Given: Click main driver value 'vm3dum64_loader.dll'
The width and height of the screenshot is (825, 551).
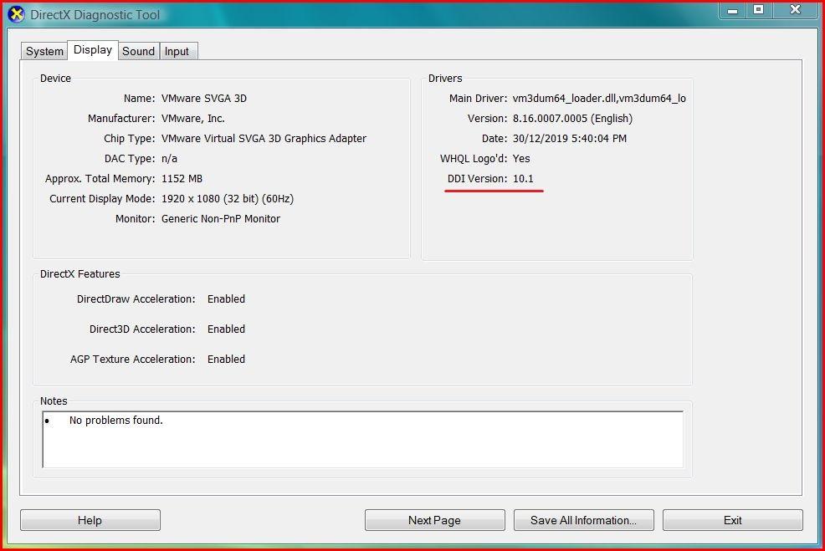Looking at the screenshot, I should 564,99.
